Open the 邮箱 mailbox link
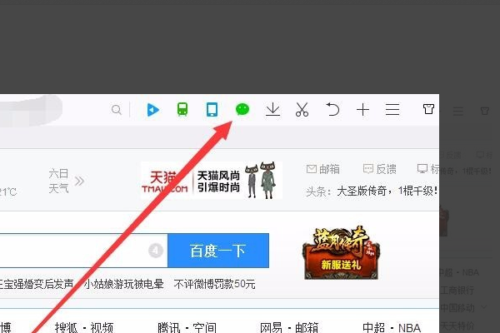 (x=323, y=169)
